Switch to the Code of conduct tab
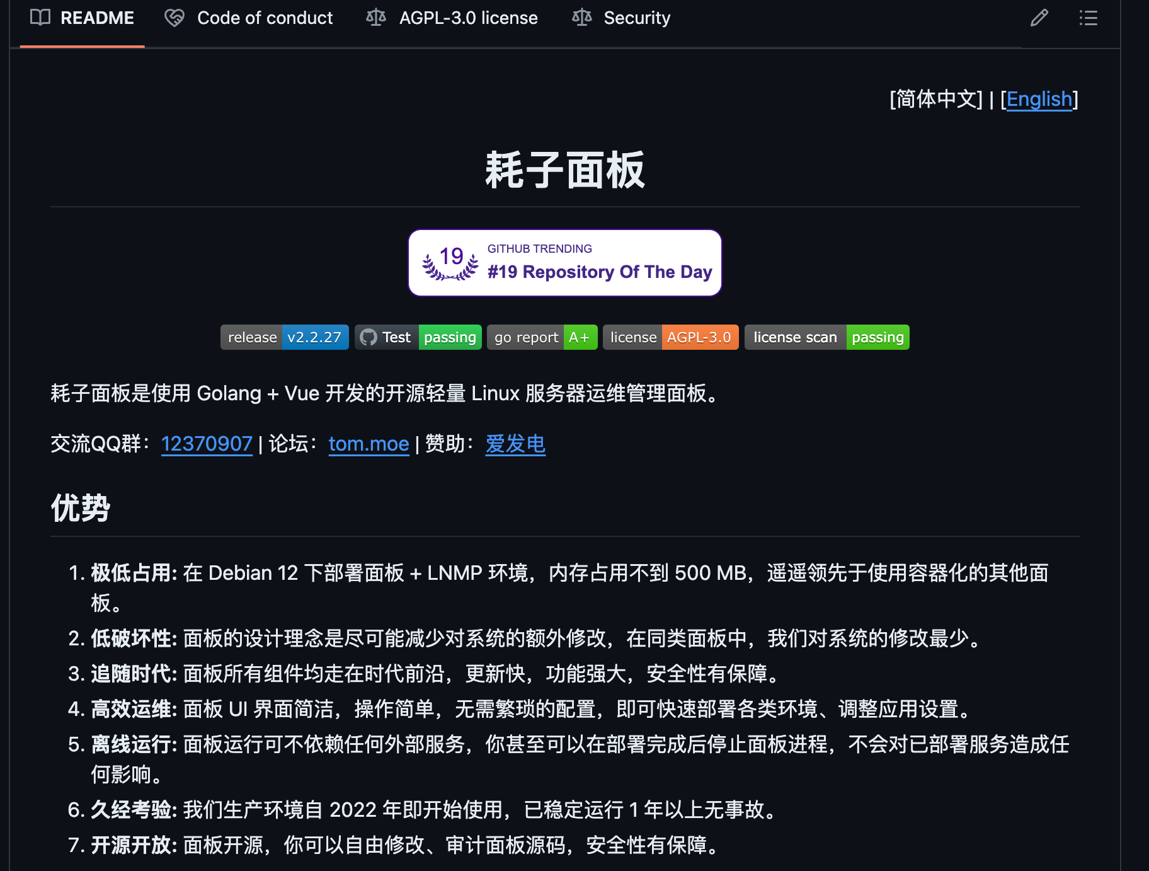This screenshot has width=1149, height=871. click(x=265, y=18)
